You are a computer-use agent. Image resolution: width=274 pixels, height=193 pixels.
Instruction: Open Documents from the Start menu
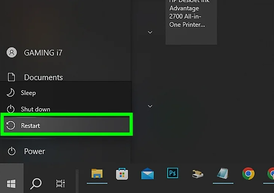tap(43, 77)
